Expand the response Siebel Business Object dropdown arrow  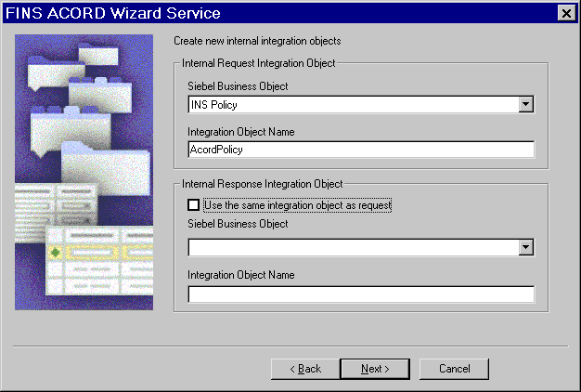coord(526,247)
